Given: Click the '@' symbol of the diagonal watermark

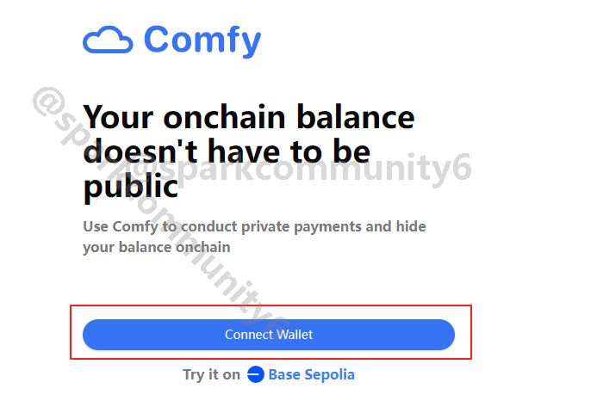Looking at the screenshot, I should [x=48, y=101].
